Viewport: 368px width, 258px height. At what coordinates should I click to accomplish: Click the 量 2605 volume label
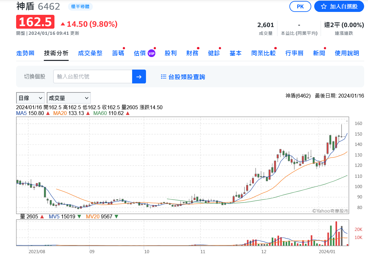tap(29, 216)
